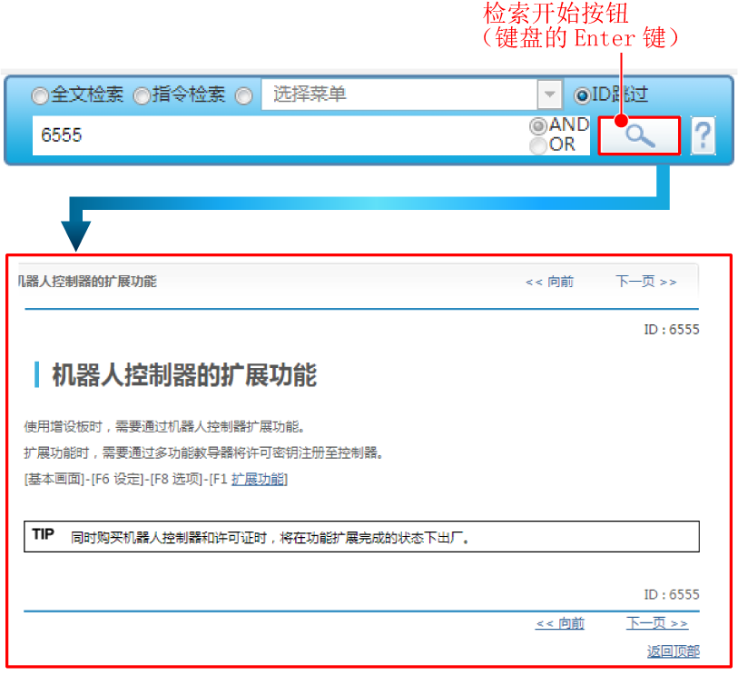Switch to the OR search operator
Viewport: 738px width, 676px height.
[538, 144]
